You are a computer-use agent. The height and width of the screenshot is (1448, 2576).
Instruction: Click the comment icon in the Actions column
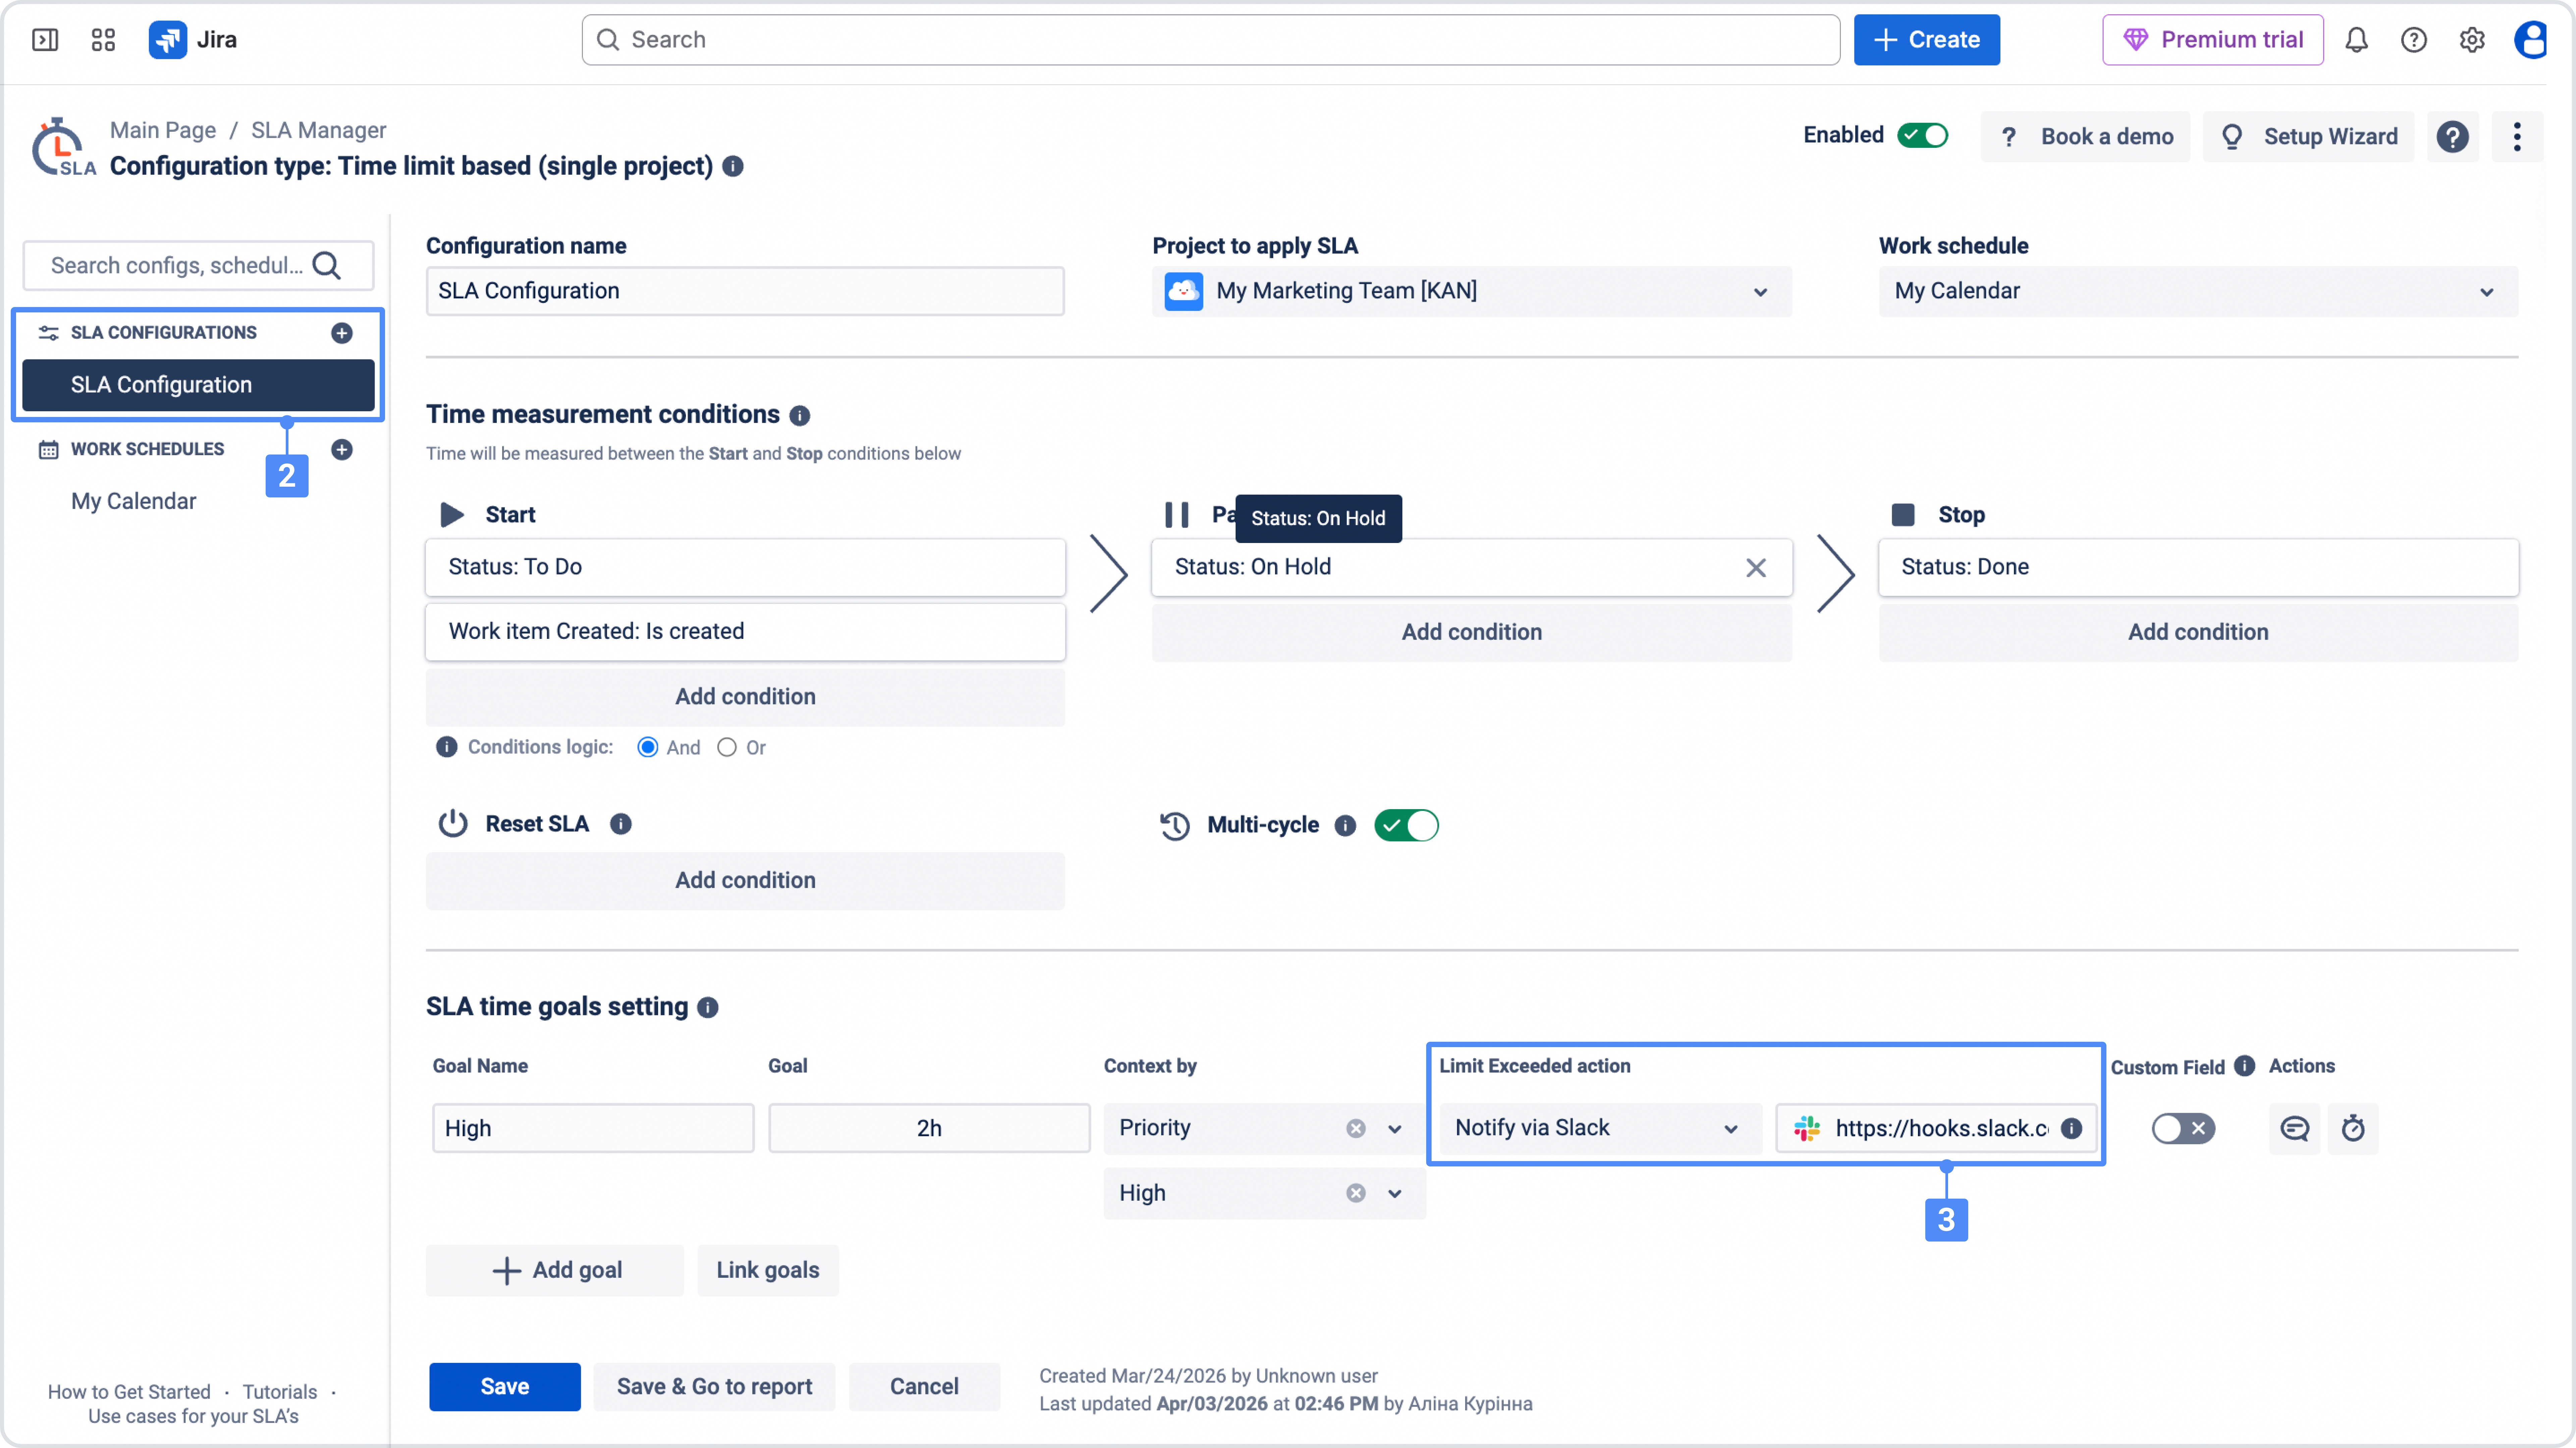point(2294,1128)
